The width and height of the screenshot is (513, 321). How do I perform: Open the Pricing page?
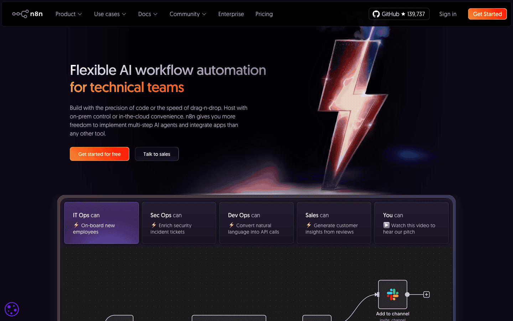pyautogui.click(x=264, y=14)
